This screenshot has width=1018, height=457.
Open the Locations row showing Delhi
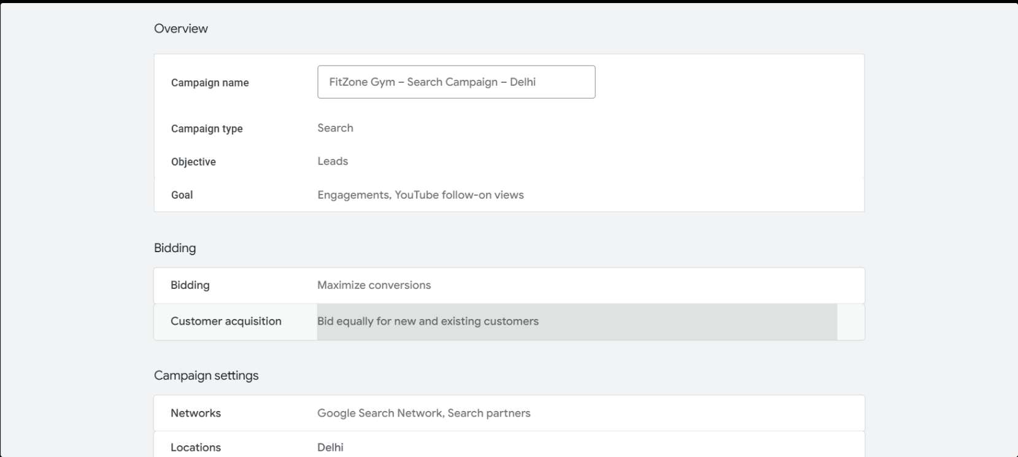click(x=509, y=446)
